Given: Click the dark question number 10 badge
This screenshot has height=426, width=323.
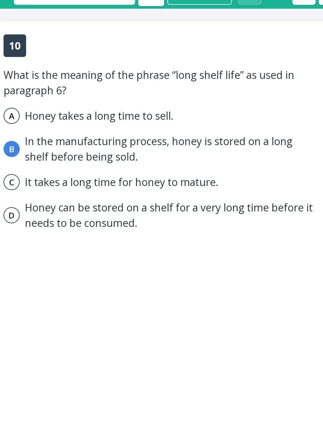Looking at the screenshot, I should [x=15, y=46].
